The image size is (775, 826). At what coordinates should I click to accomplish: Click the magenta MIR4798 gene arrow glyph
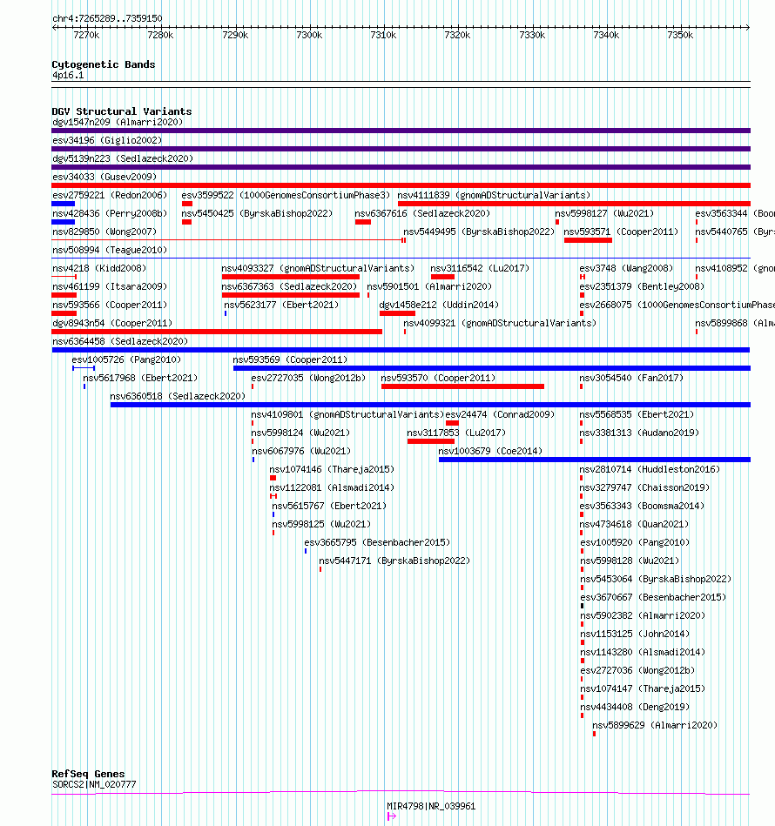[392, 816]
